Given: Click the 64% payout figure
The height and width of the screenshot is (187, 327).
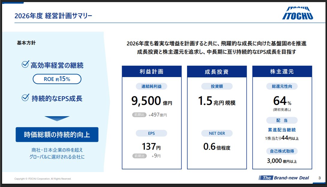Looking at the screenshot, I should [x=282, y=101].
